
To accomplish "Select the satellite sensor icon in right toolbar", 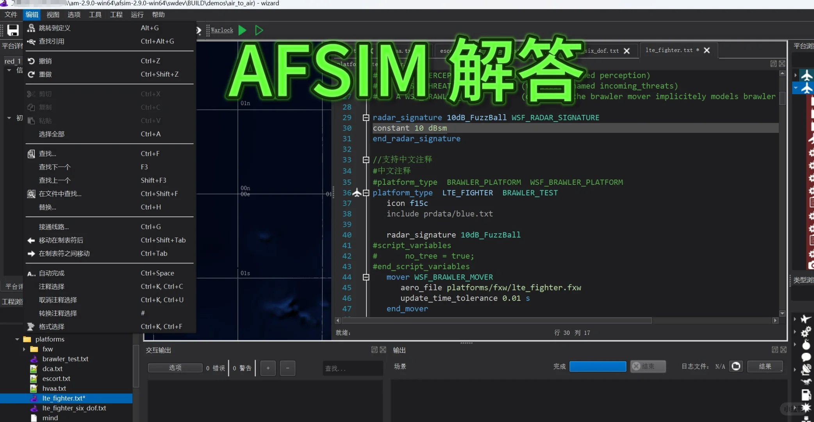I will coord(806,369).
